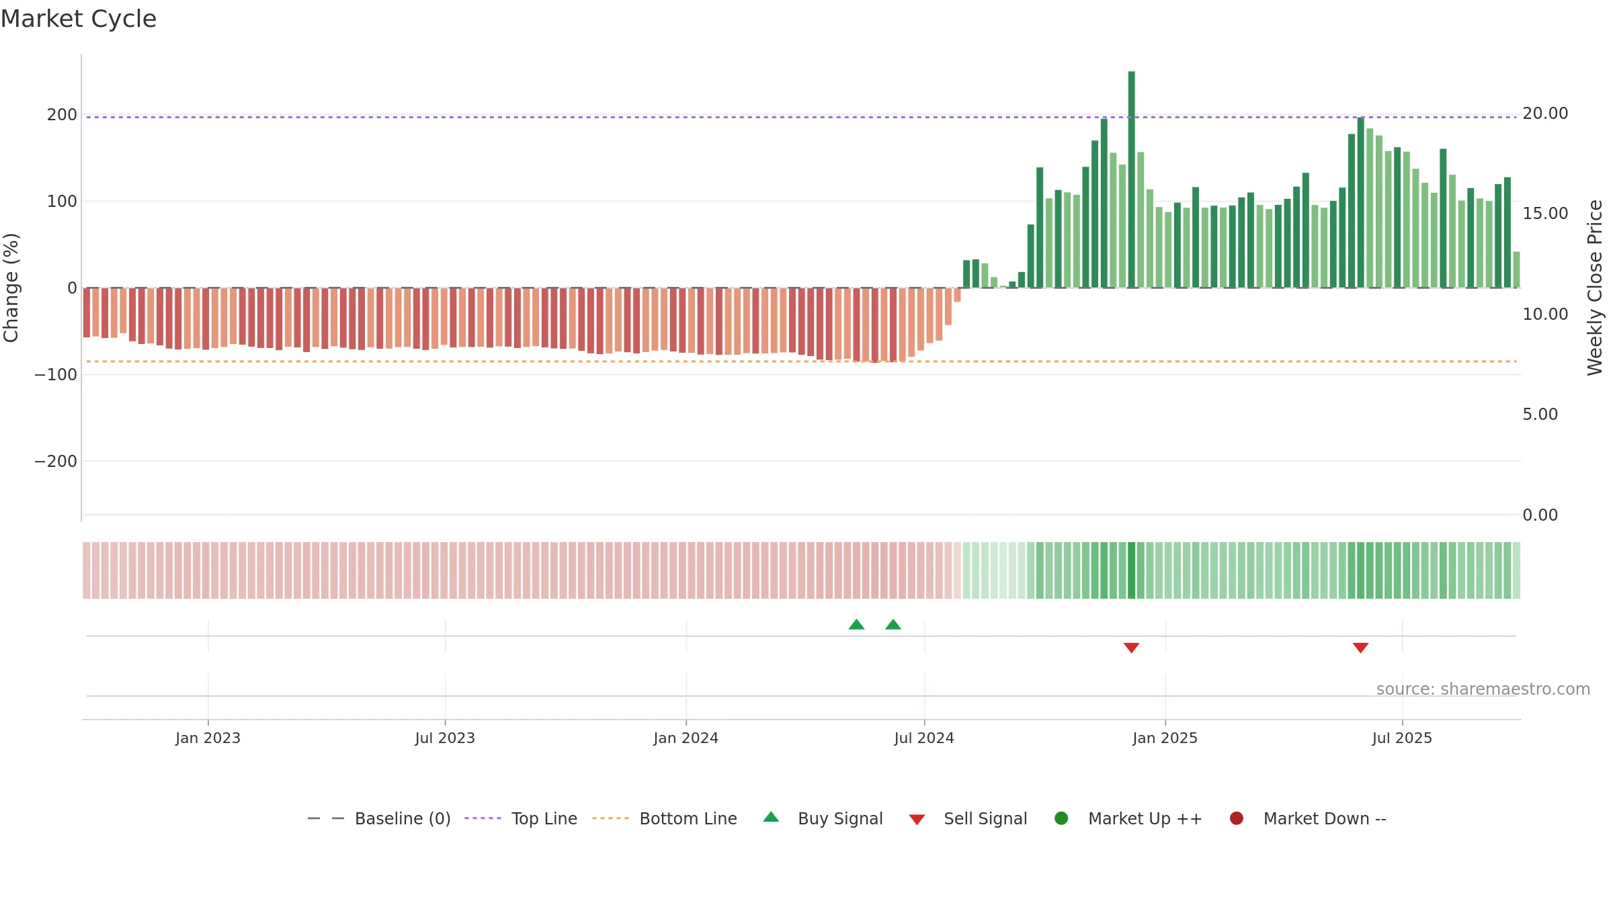Screen dimensions: 1613x907
Task: Click the purple dotted line sample in the legend
Action: coord(483,818)
